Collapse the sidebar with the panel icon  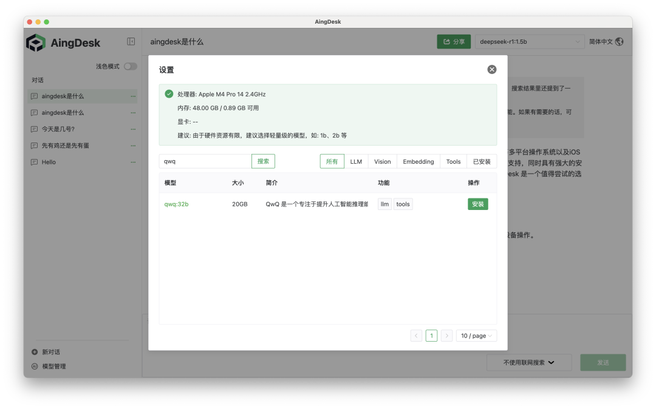tap(131, 40)
